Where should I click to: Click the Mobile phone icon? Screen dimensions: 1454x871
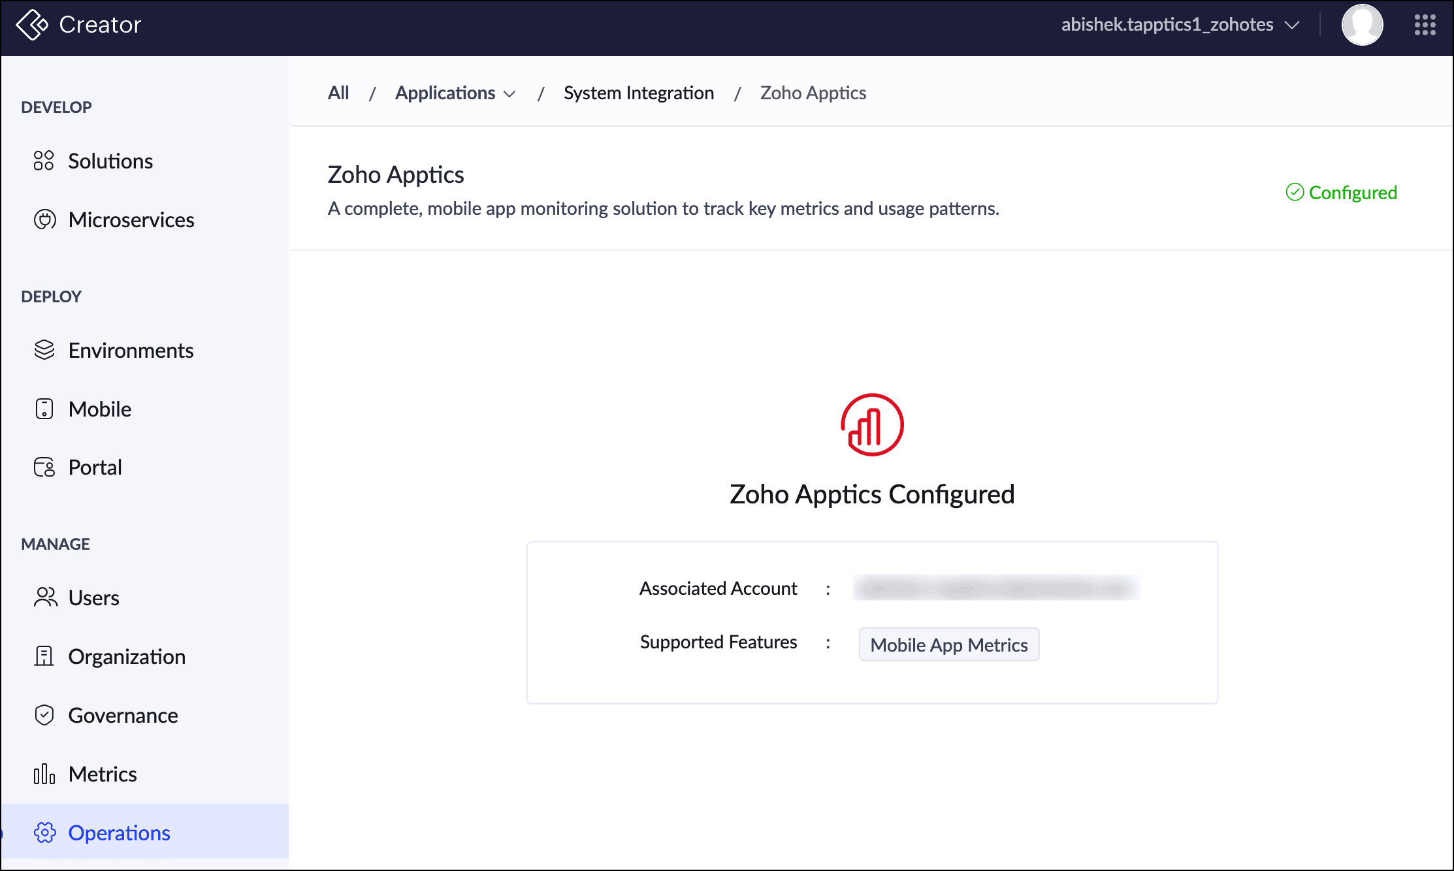point(44,409)
